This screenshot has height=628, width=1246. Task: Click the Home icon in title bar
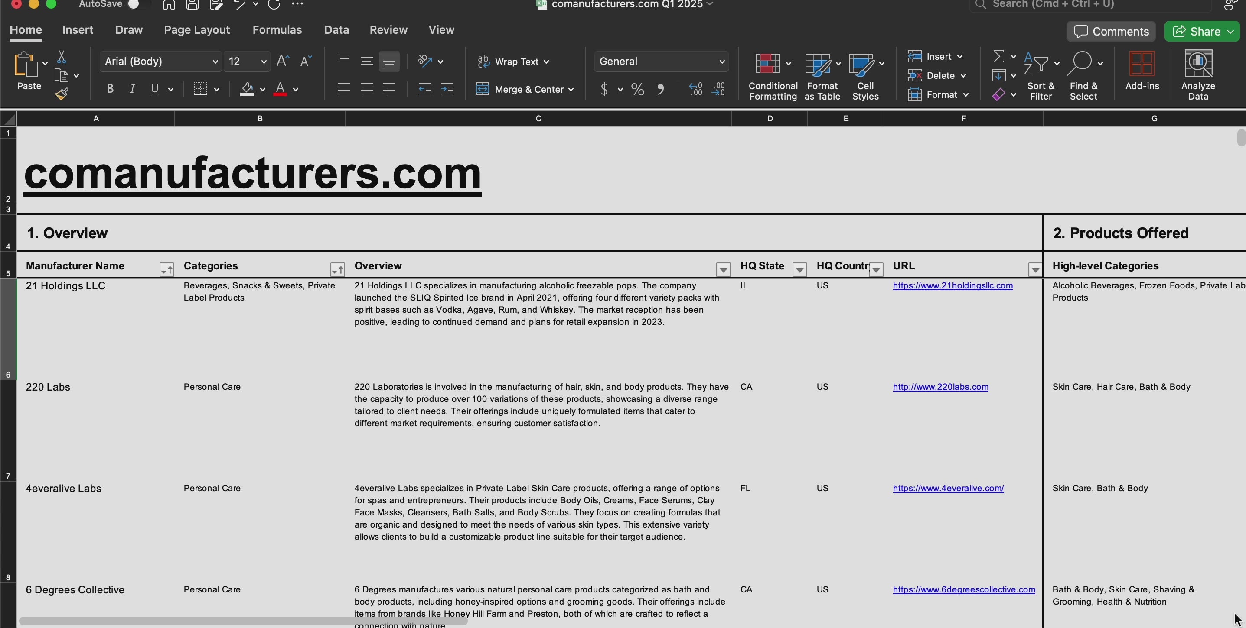pyautogui.click(x=169, y=4)
